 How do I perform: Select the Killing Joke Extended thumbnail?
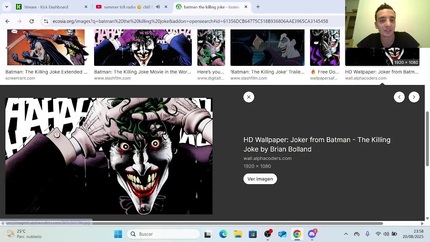click(x=46, y=47)
